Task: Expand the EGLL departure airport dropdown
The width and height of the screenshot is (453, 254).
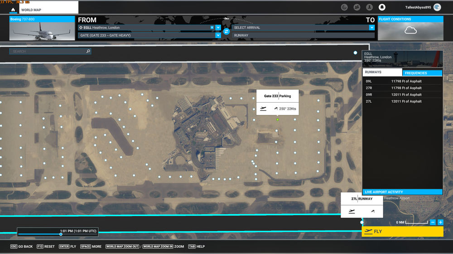Action: click(218, 28)
